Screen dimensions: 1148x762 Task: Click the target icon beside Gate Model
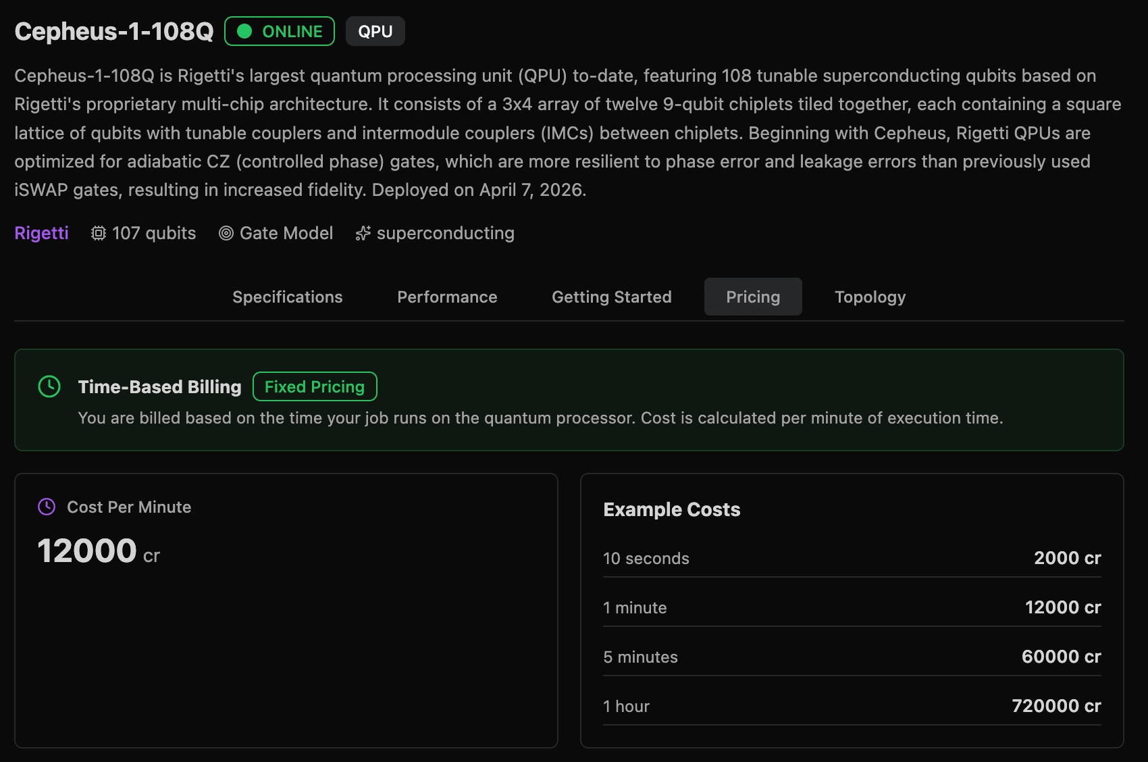(226, 233)
